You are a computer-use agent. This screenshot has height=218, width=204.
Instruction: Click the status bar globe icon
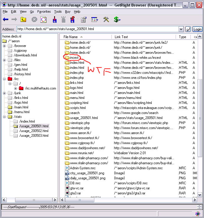coord(198,214)
